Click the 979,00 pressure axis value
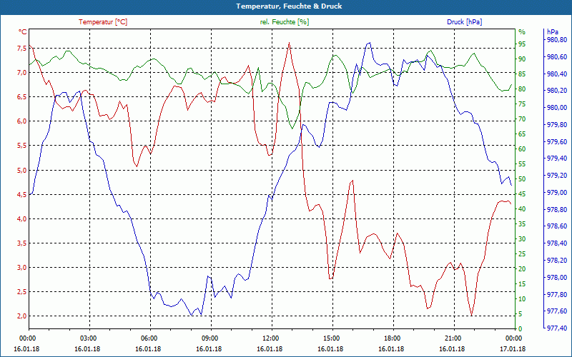This screenshot has height=357, width=572. (x=557, y=192)
